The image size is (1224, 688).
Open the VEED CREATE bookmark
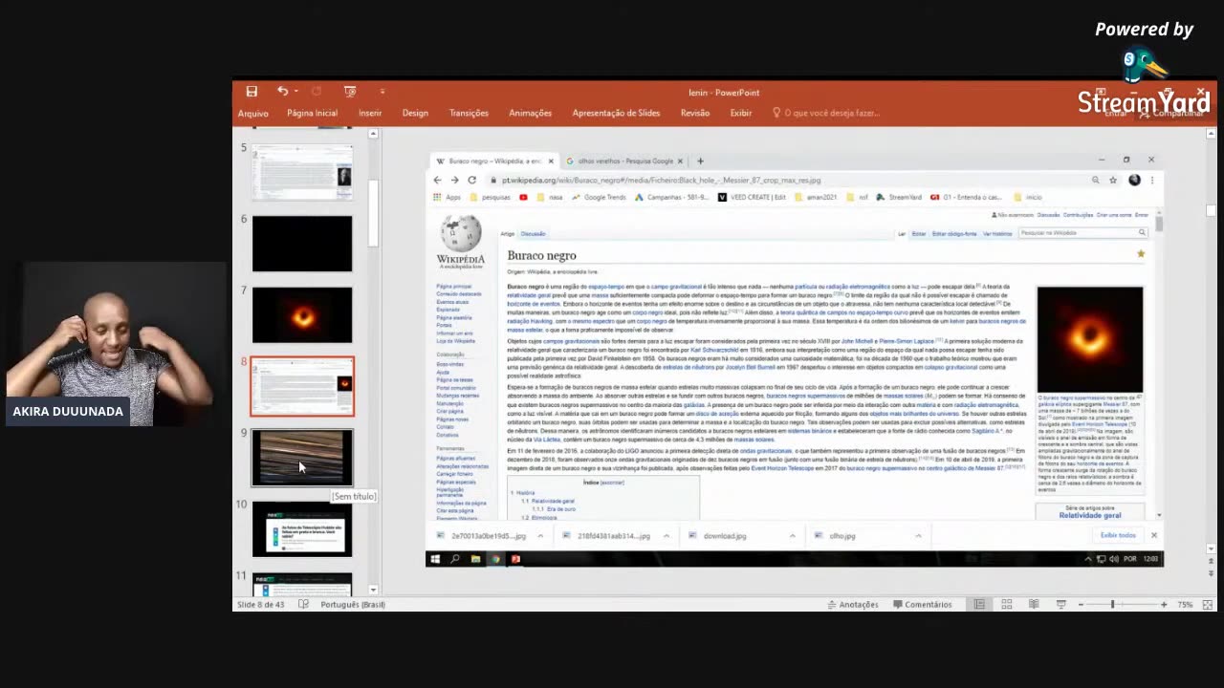(x=752, y=197)
